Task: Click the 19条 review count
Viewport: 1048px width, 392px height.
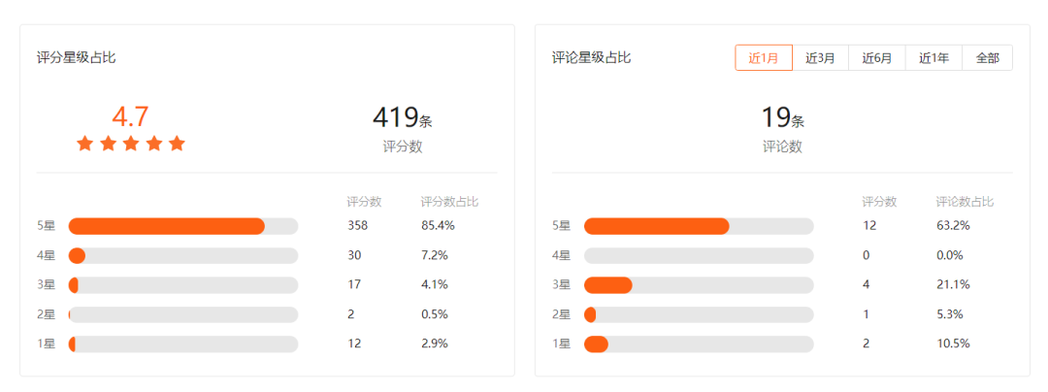Action: coord(782,118)
